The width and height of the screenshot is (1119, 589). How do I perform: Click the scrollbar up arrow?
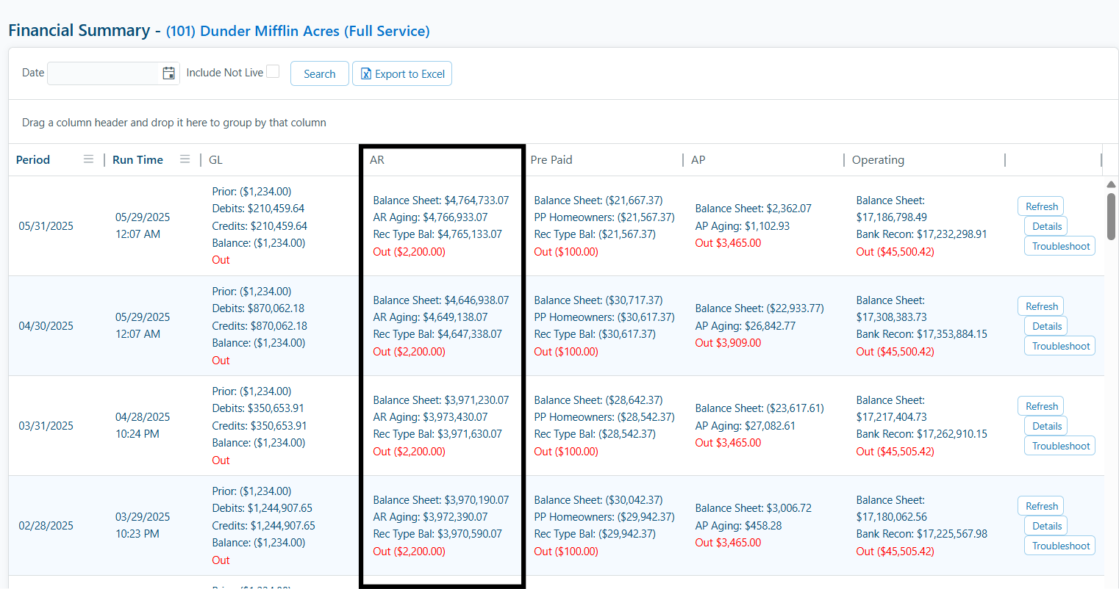point(1111,184)
